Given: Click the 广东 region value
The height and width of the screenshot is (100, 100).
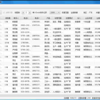Looking at the screenshot, I should tap(91, 12).
